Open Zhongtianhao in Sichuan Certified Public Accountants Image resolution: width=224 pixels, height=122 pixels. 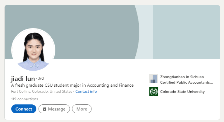(186, 80)
